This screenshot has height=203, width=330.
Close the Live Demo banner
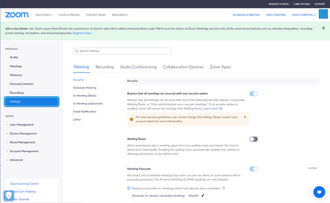tap(323, 28)
